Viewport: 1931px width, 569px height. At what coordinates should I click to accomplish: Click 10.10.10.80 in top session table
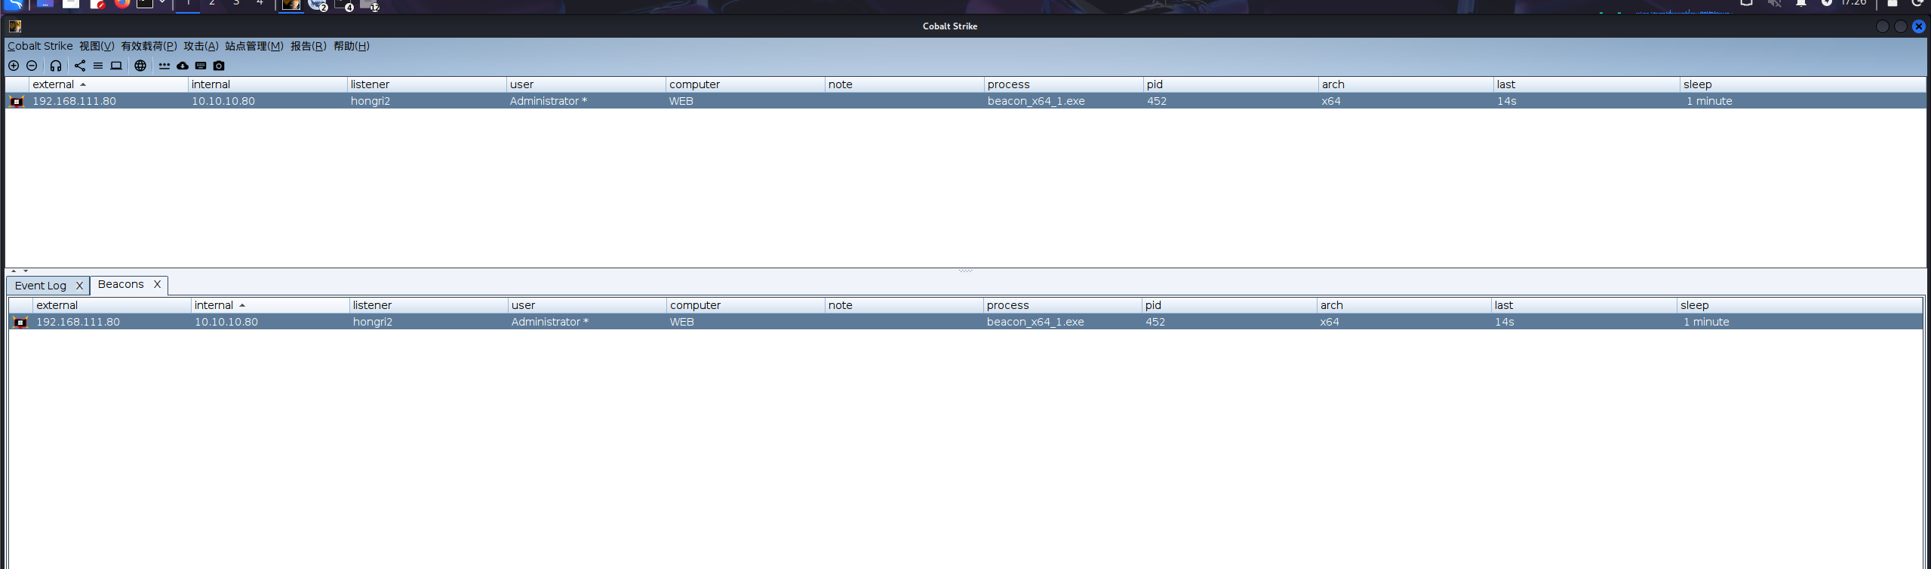[x=223, y=101]
